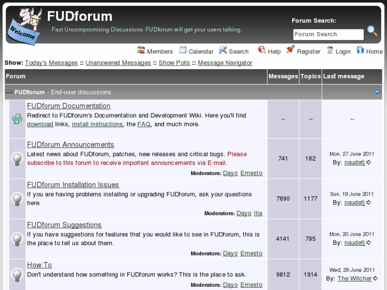View moderator Ernesto in Announcements row
The width and height of the screenshot is (387, 290).
pyautogui.click(x=251, y=173)
